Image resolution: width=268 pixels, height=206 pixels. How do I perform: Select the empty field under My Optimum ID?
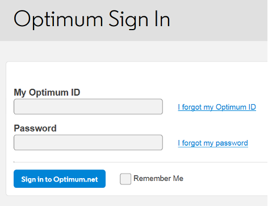click(x=88, y=106)
